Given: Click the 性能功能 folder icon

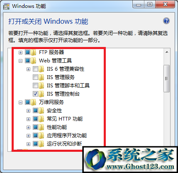Looking at the screenshot, I should (41, 127).
